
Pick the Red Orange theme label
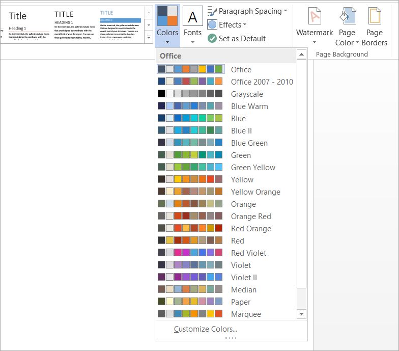coord(251,228)
